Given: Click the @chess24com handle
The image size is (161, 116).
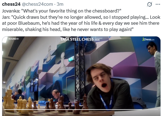Looking at the screenshot, I should (x=37, y=4).
